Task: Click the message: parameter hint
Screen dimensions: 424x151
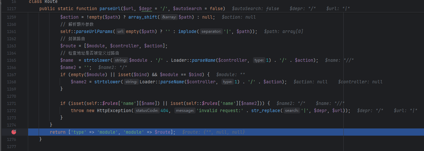Action: pos(185,110)
